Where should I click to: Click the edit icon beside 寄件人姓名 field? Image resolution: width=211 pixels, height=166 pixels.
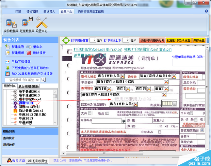[122, 76]
